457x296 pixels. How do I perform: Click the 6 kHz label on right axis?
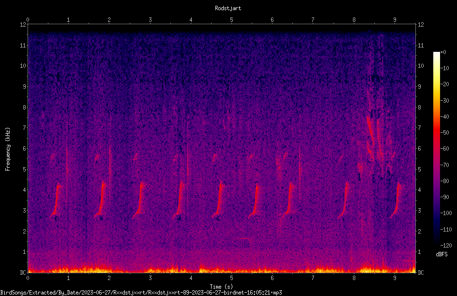(419, 148)
